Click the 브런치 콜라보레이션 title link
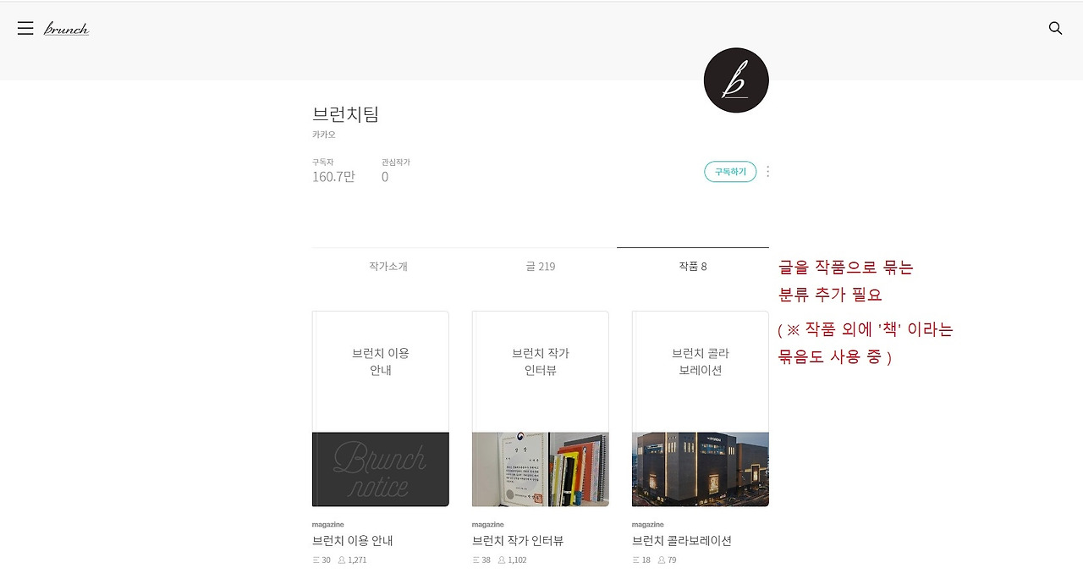The height and width of the screenshot is (585, 1083). [682, 541]
